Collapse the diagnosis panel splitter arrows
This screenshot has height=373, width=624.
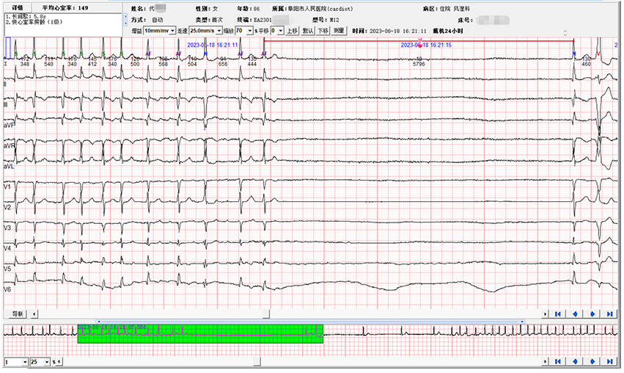pos(126,19)
